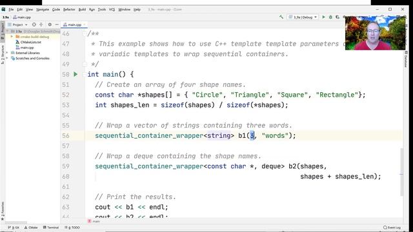Collapse the doc comment fold at line 46
This screenshot has width=413, height=232.
tap(85, 34)
